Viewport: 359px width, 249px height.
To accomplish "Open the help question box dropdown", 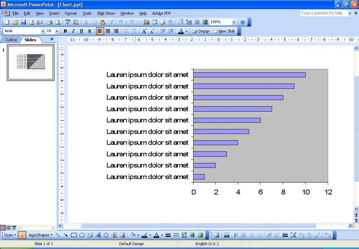I will (350, 13).
